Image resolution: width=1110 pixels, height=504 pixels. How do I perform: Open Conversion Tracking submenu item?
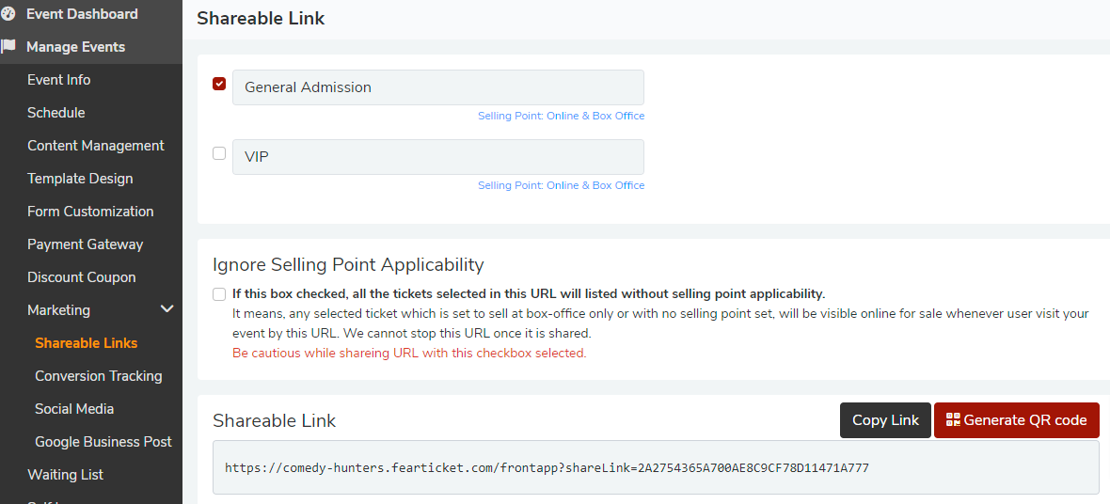pos(99,376)
